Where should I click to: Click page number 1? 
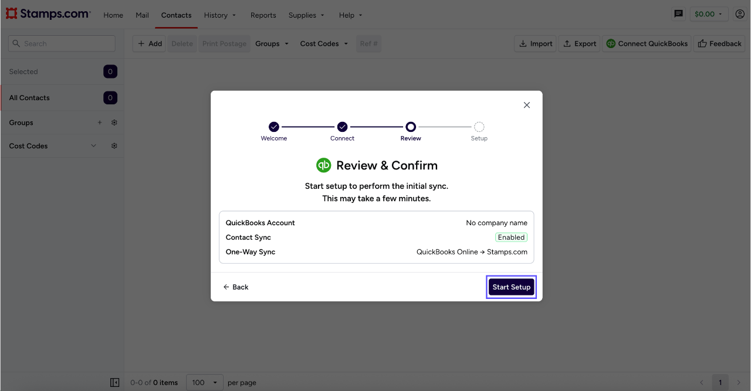click(720, 382)
